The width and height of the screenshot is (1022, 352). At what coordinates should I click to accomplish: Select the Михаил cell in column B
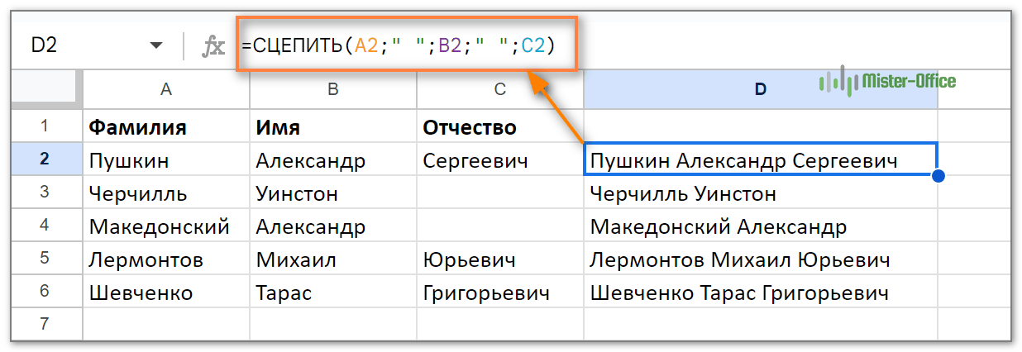pyautogui.click(x=333, y=259)
